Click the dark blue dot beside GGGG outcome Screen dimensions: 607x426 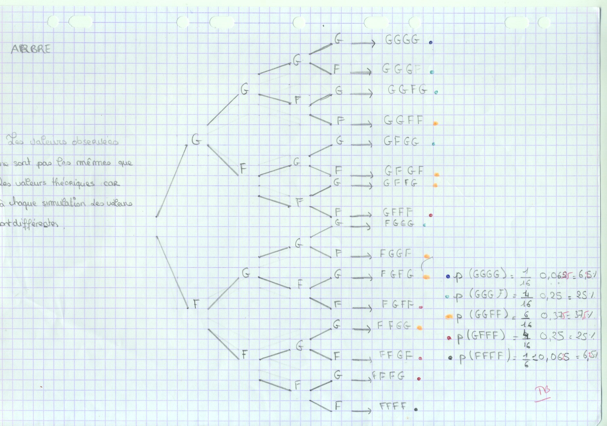pos(431,43)
